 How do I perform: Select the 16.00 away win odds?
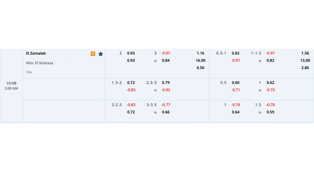point(200,60)
